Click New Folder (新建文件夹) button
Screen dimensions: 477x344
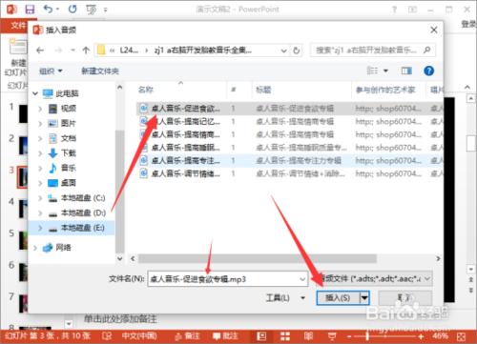pyautogui.click(x=100, y=71)
